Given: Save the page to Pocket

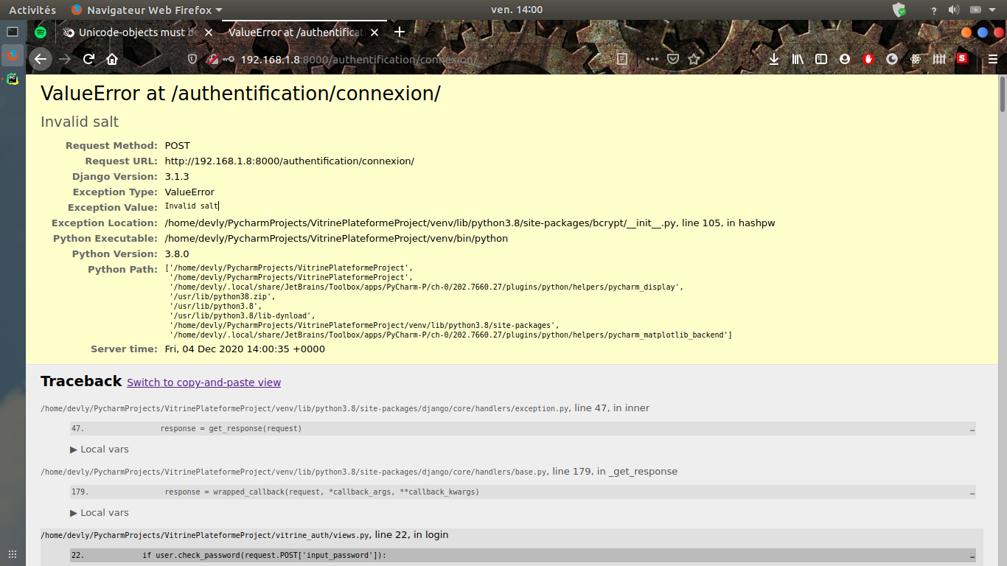Looking at the screenshot, I should [672, 59].
